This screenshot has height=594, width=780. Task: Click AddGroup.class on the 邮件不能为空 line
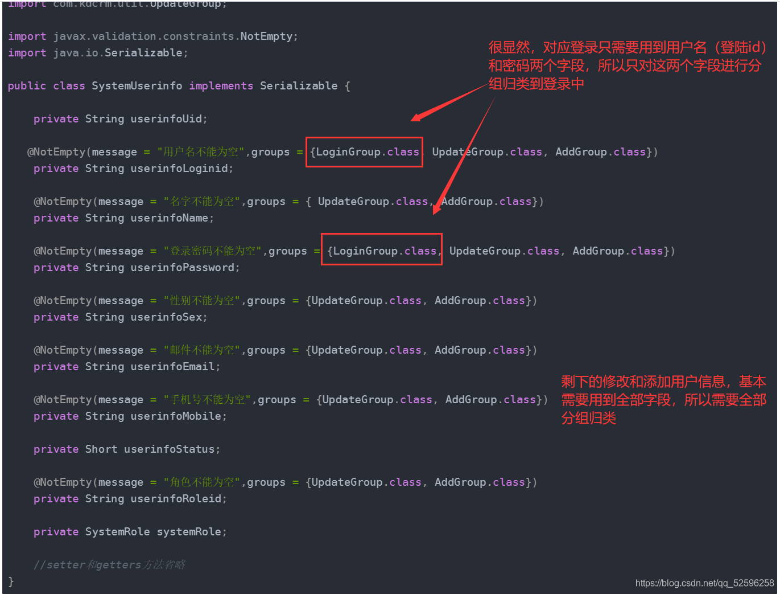coord(480,350)
